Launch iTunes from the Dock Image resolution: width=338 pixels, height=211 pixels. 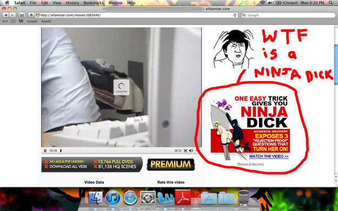coord(113,197)
